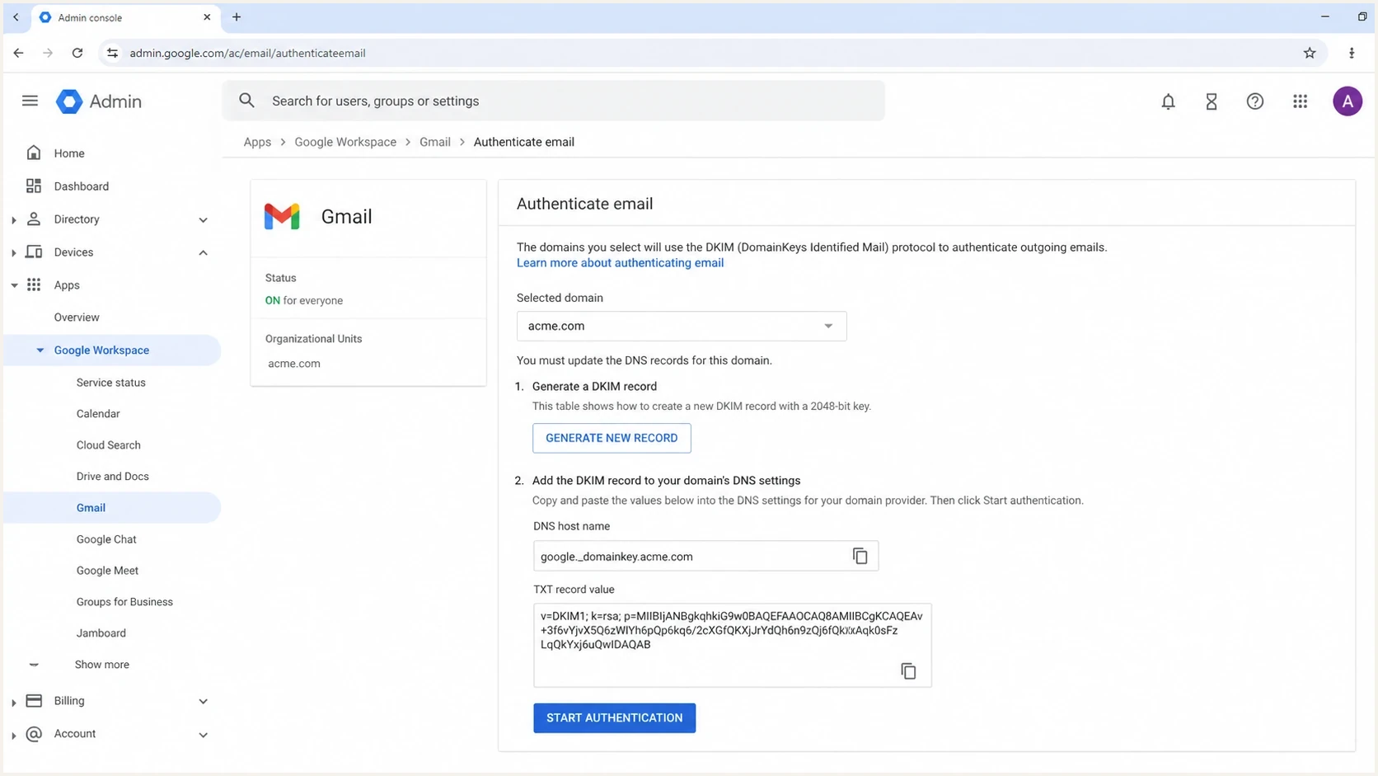Click acme.com under Organizational Units
Image resolution: width=1378 pixels, height=776 pixels.
coord(294,363)
